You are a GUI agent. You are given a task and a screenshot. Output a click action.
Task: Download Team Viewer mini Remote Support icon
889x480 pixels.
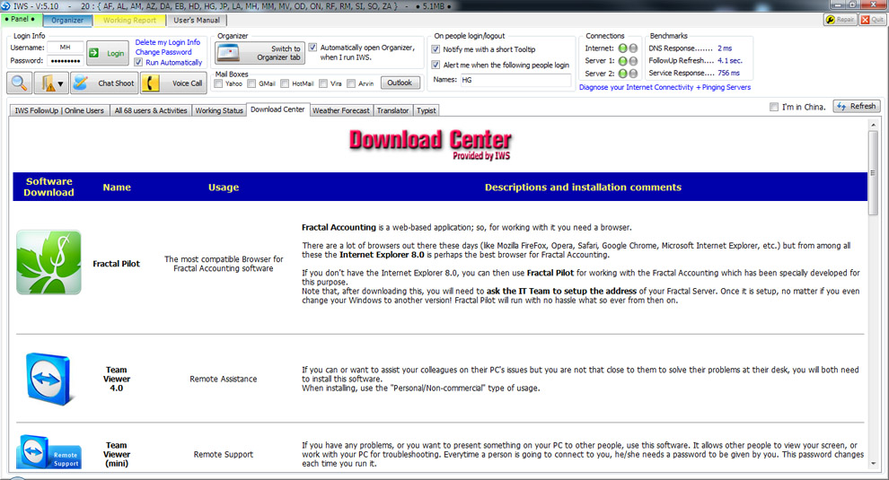coord(48,452)
